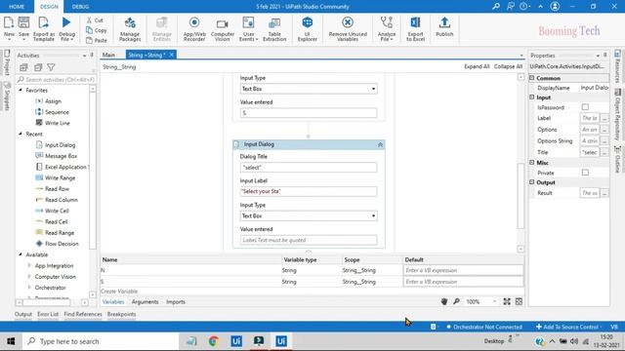The width and height of the screenshot is (625, 351).
Task: Open second Input Type Text Box dropdown
Action: 309,215
